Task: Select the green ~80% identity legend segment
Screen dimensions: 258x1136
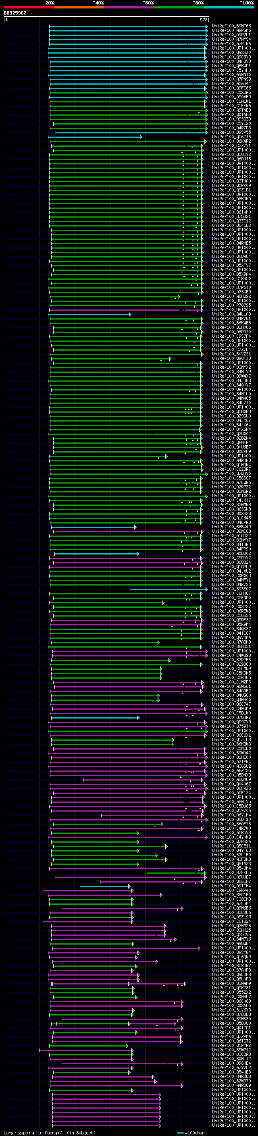Action: tap(179, 7)
